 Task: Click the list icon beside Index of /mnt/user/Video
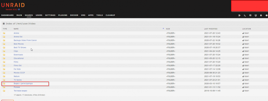4,24
